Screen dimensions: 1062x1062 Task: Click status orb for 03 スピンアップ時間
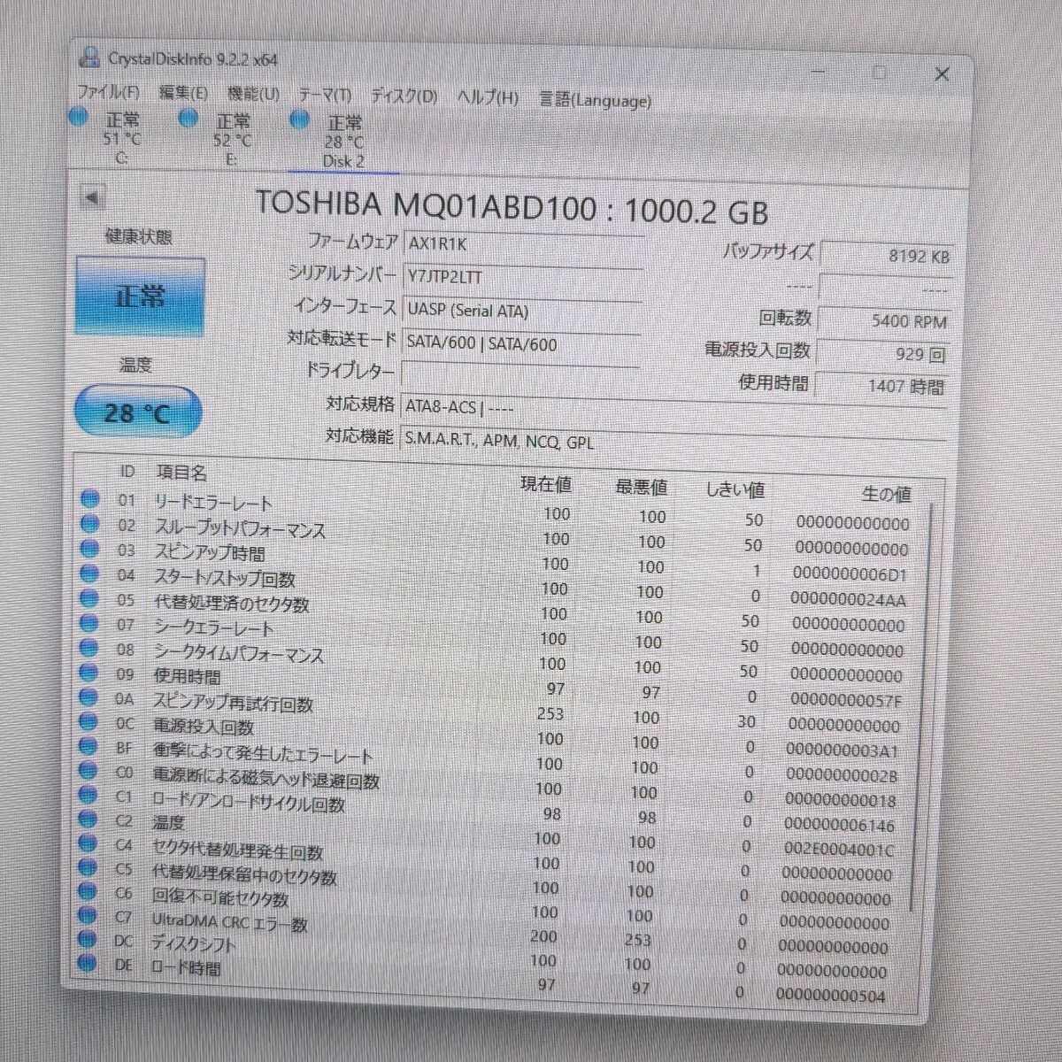click(89, 548)
